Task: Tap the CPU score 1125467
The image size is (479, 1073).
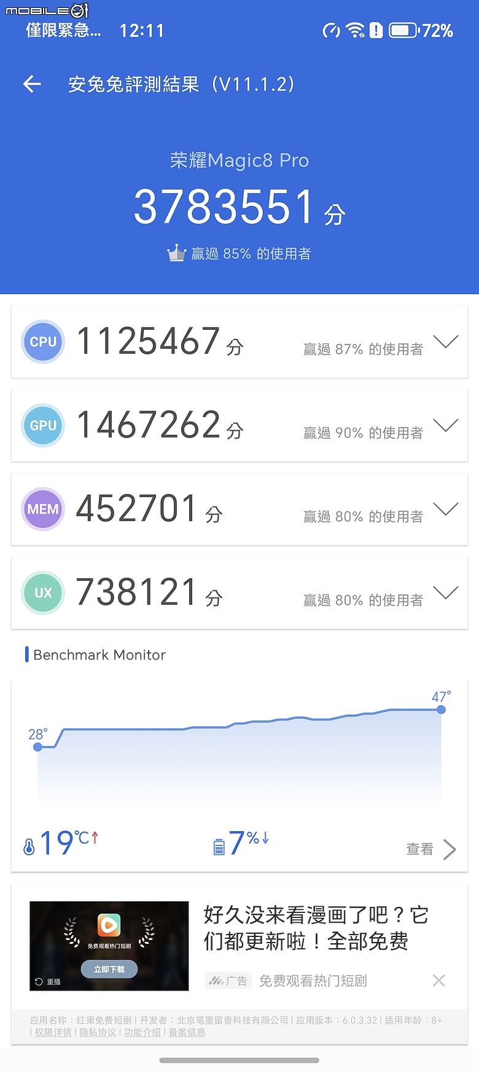Action: click(148, 341)
